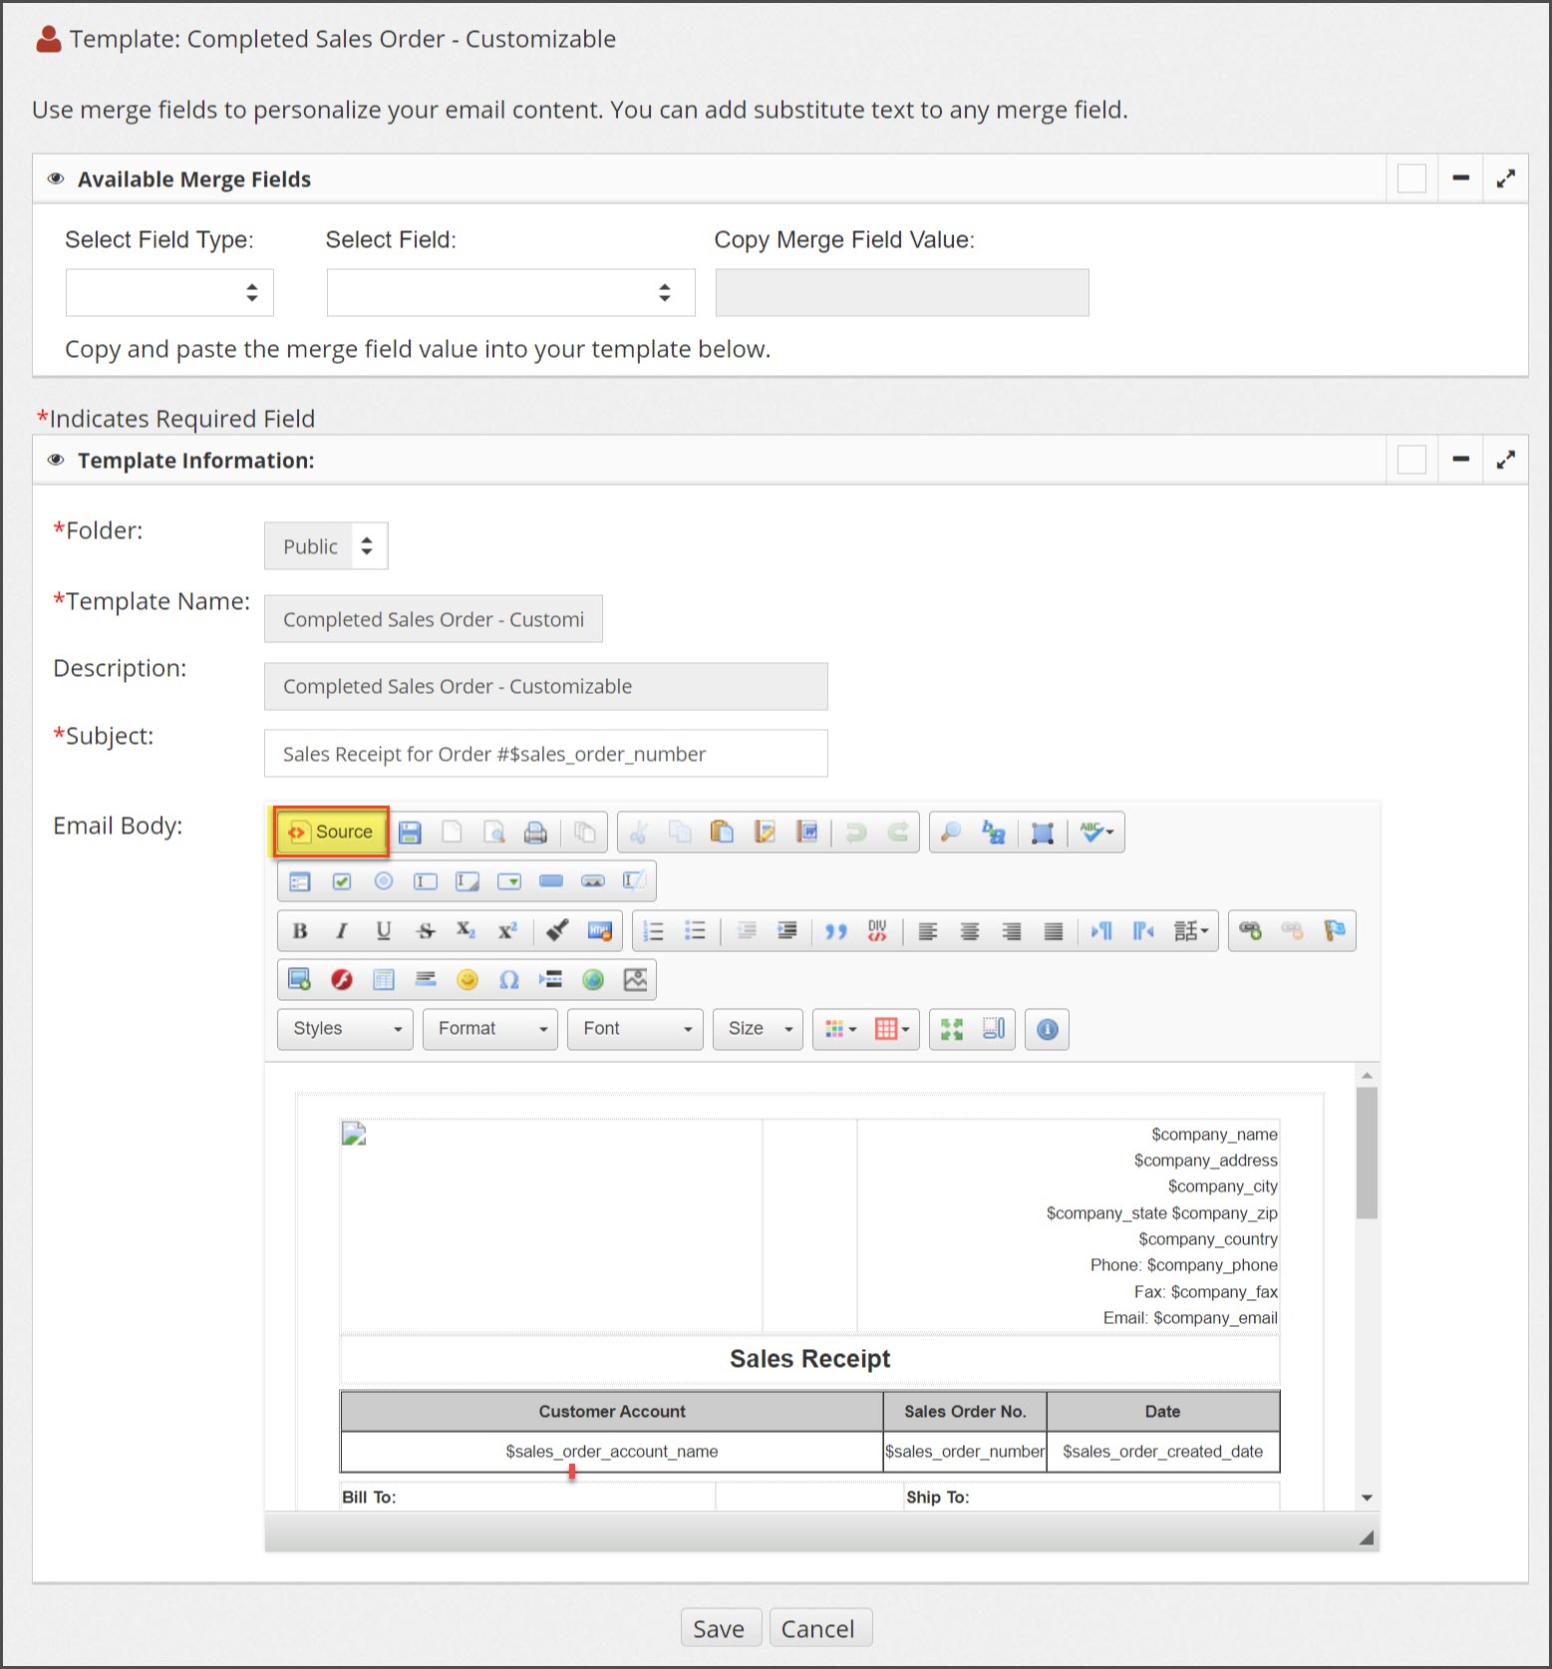Open the Select Field Type dropdown

coord(169,292)
